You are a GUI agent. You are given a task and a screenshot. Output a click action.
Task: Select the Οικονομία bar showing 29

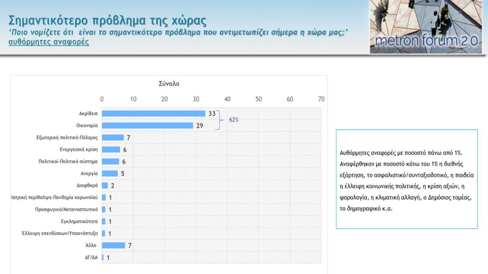pos(147,125)
